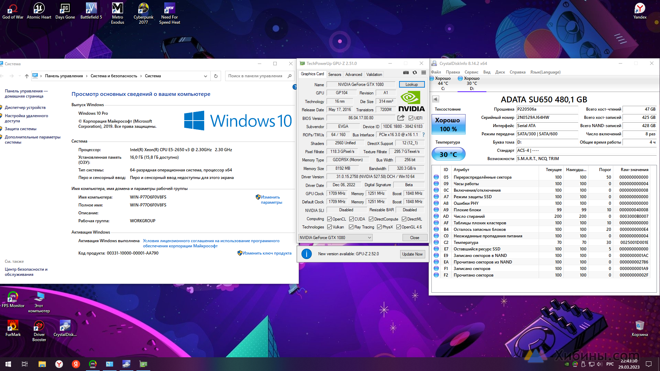Open GPU selection dropdown NVIDIA GeForce GTX 1080

335,238
